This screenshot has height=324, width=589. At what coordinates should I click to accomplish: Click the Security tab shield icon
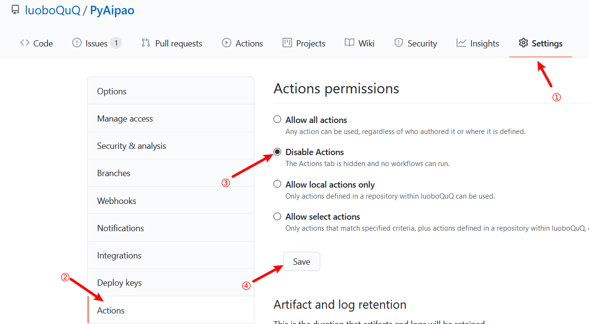pos(399,43)
